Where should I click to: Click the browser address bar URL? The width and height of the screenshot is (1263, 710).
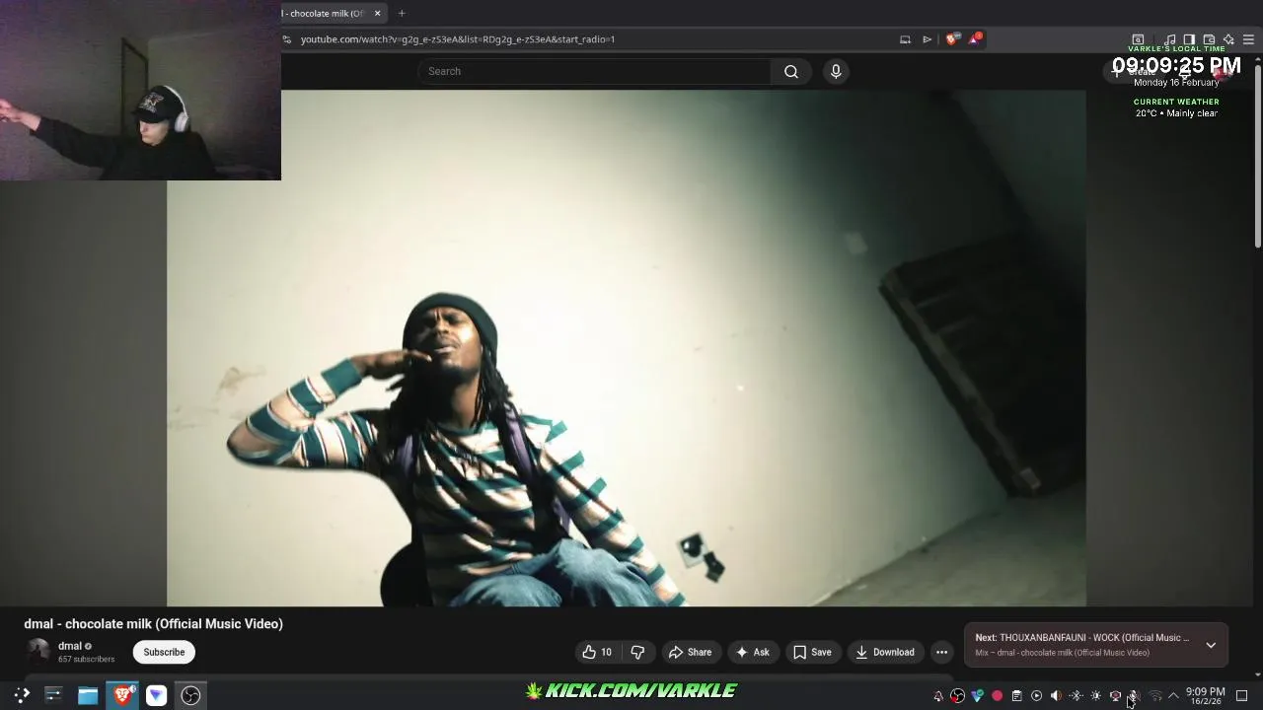pyautogui.click(x=458, y=39)
